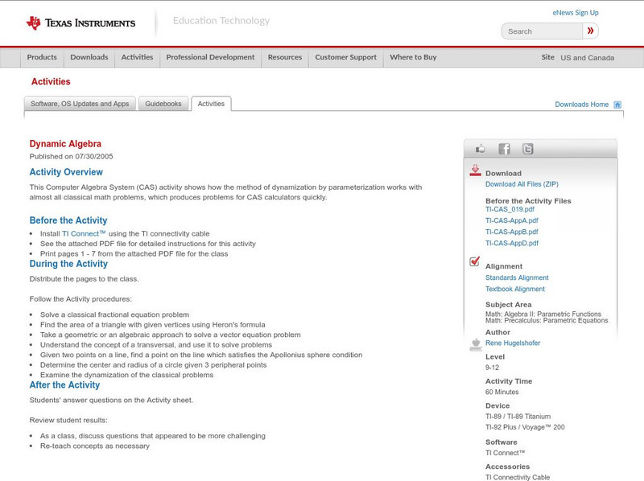This screenshot has width=644, height=481.
Task: Open the Downloads menu
Action: tap(89, 57)
